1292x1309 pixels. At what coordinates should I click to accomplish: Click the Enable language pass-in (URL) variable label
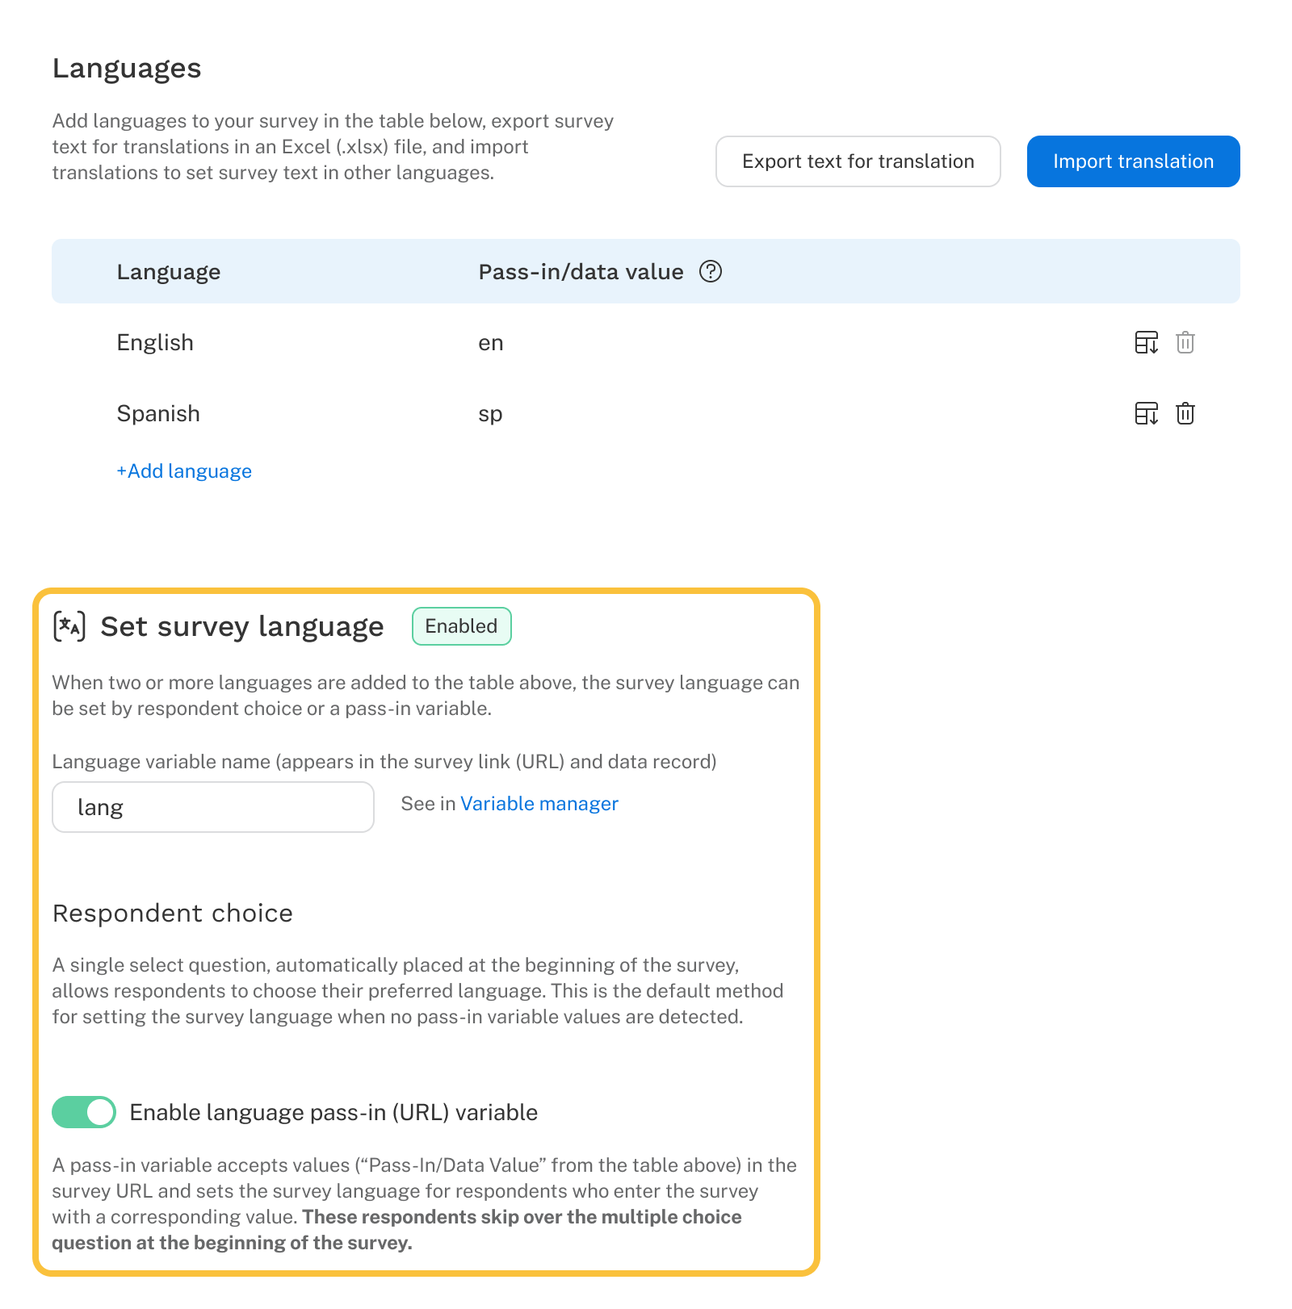[333, 1112]
